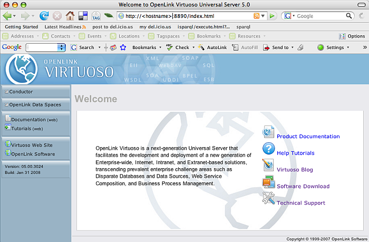Open the Bookmarks menu in the ODS toolbar
The height and width of the screenshot is (242, 369).
207,36
